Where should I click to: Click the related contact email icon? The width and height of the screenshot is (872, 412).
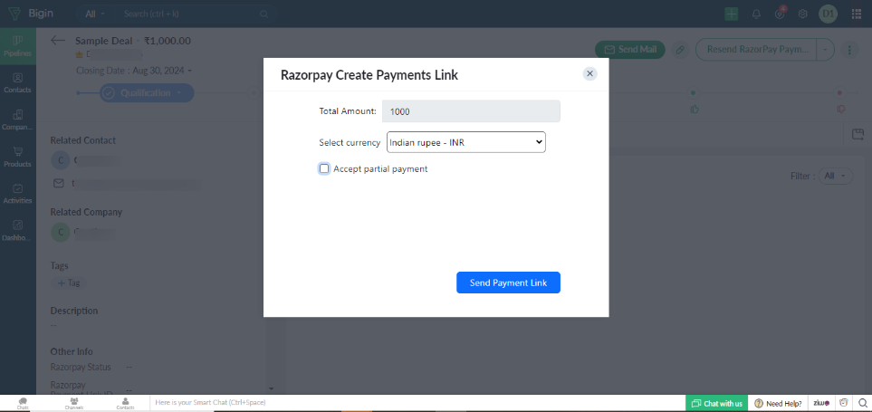[58, 183]
